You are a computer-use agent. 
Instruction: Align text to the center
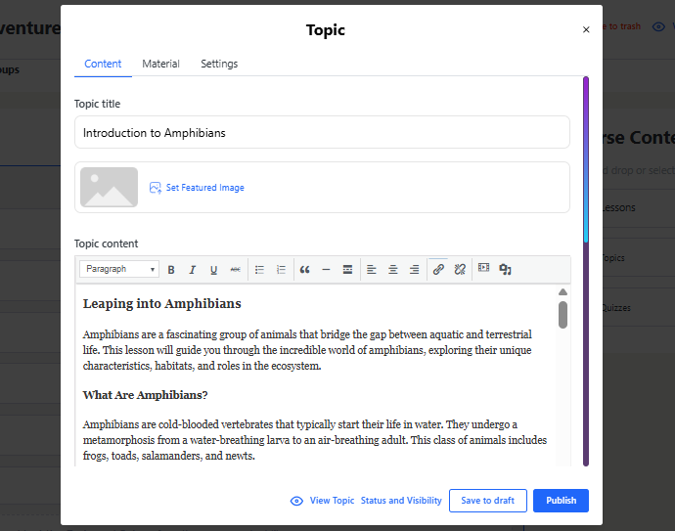[393, 269]
